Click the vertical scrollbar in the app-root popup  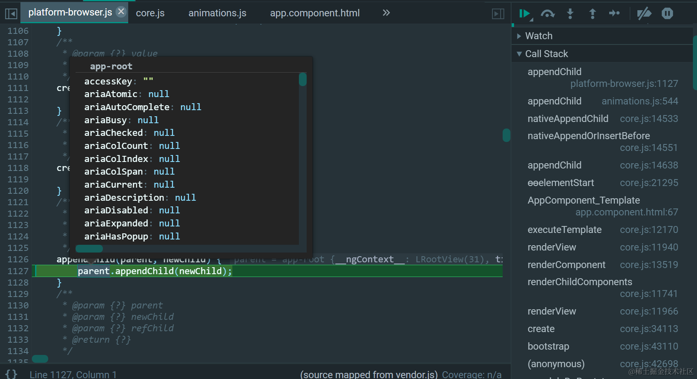point(303,79)
